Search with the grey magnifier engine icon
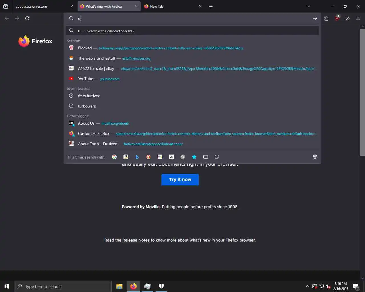 click(183, 157)
